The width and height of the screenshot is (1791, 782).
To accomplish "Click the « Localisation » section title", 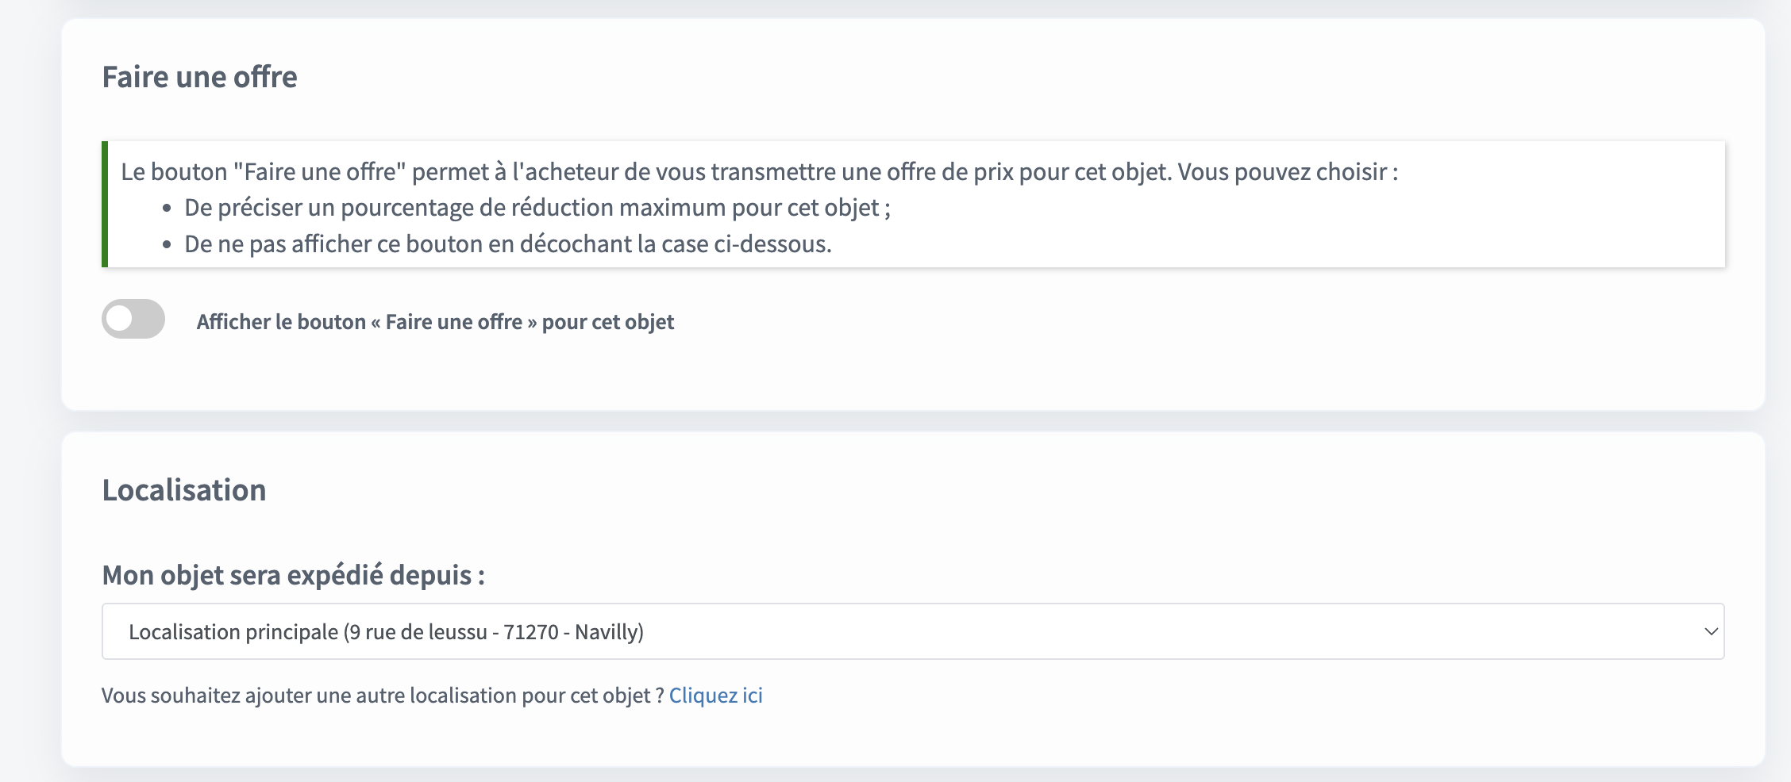I will [x=184, y=489].
